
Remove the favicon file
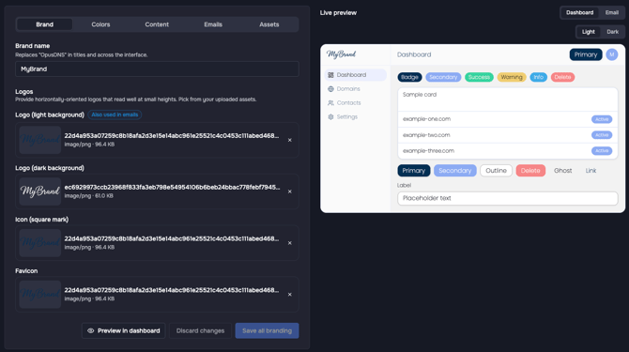tap(290, 294)
